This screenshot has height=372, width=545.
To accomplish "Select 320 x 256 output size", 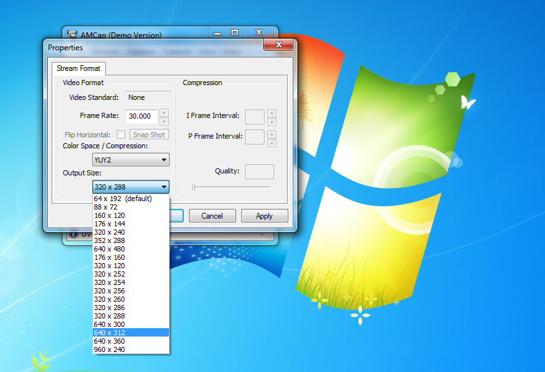I will click(x=131, y=291).
